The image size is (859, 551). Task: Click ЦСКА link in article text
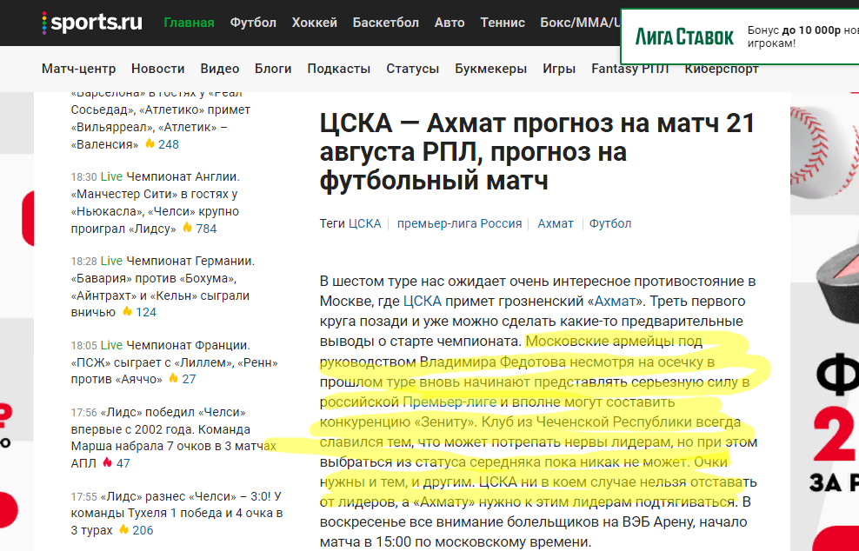click(x=423, y=302)
